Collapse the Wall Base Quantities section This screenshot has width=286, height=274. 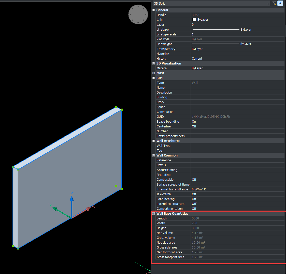(x=153, y=214)
